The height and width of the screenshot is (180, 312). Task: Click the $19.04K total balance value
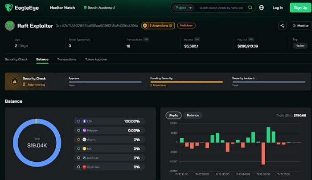(x=37, y=145)
